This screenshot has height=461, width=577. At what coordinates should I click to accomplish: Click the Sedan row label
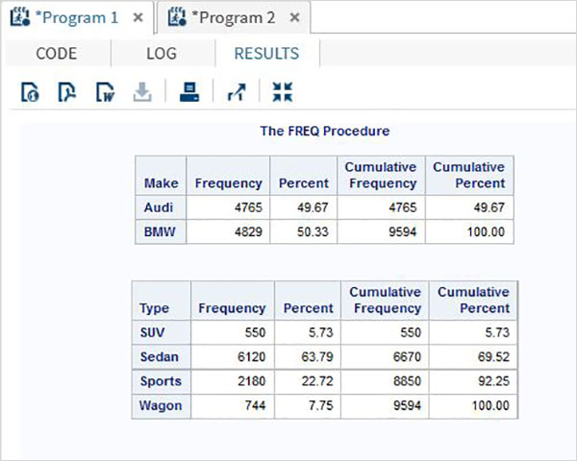[x=161, y=356]
